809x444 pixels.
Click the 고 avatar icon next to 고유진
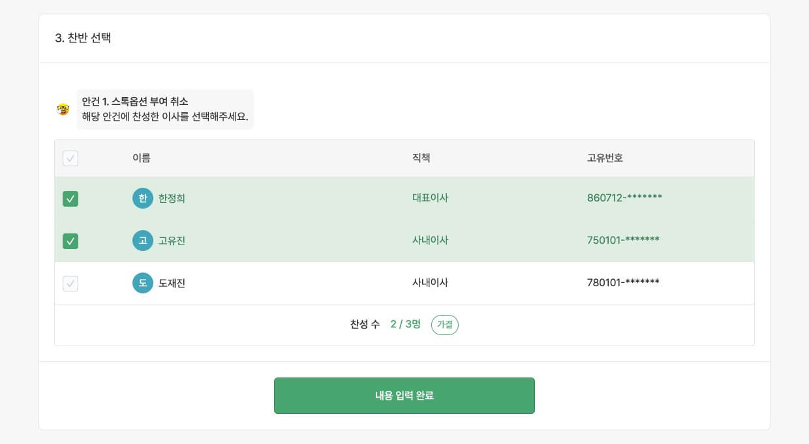click(143, 240)
